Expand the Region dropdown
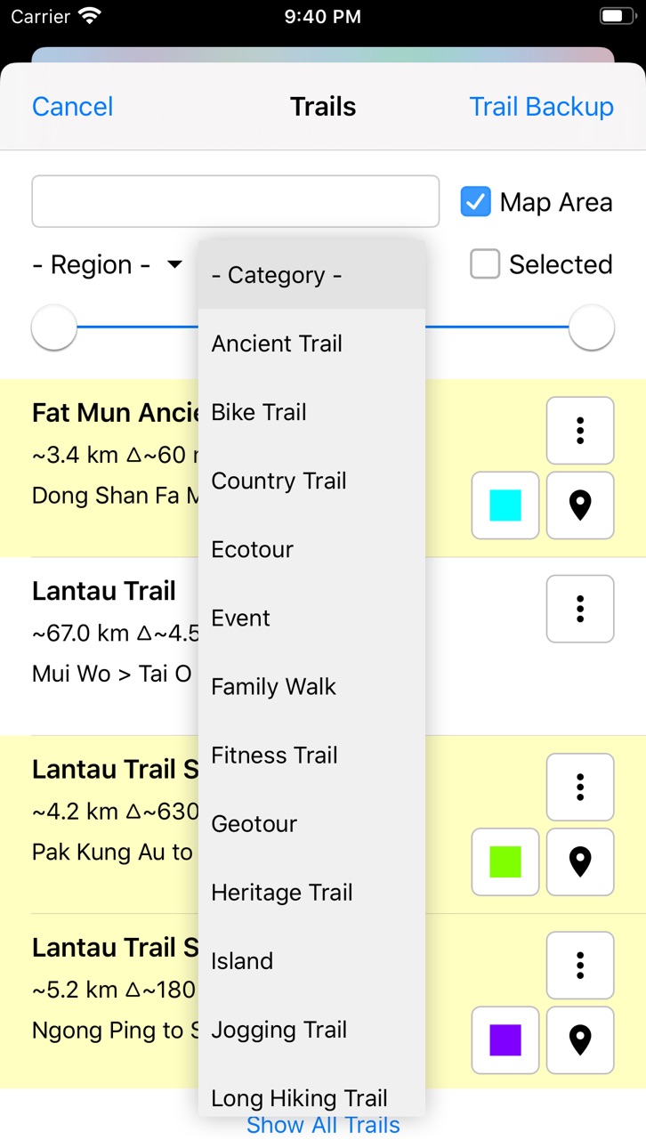Image resolution: width=646 pixels, height=1148 pixels. [x=108, y=264]
